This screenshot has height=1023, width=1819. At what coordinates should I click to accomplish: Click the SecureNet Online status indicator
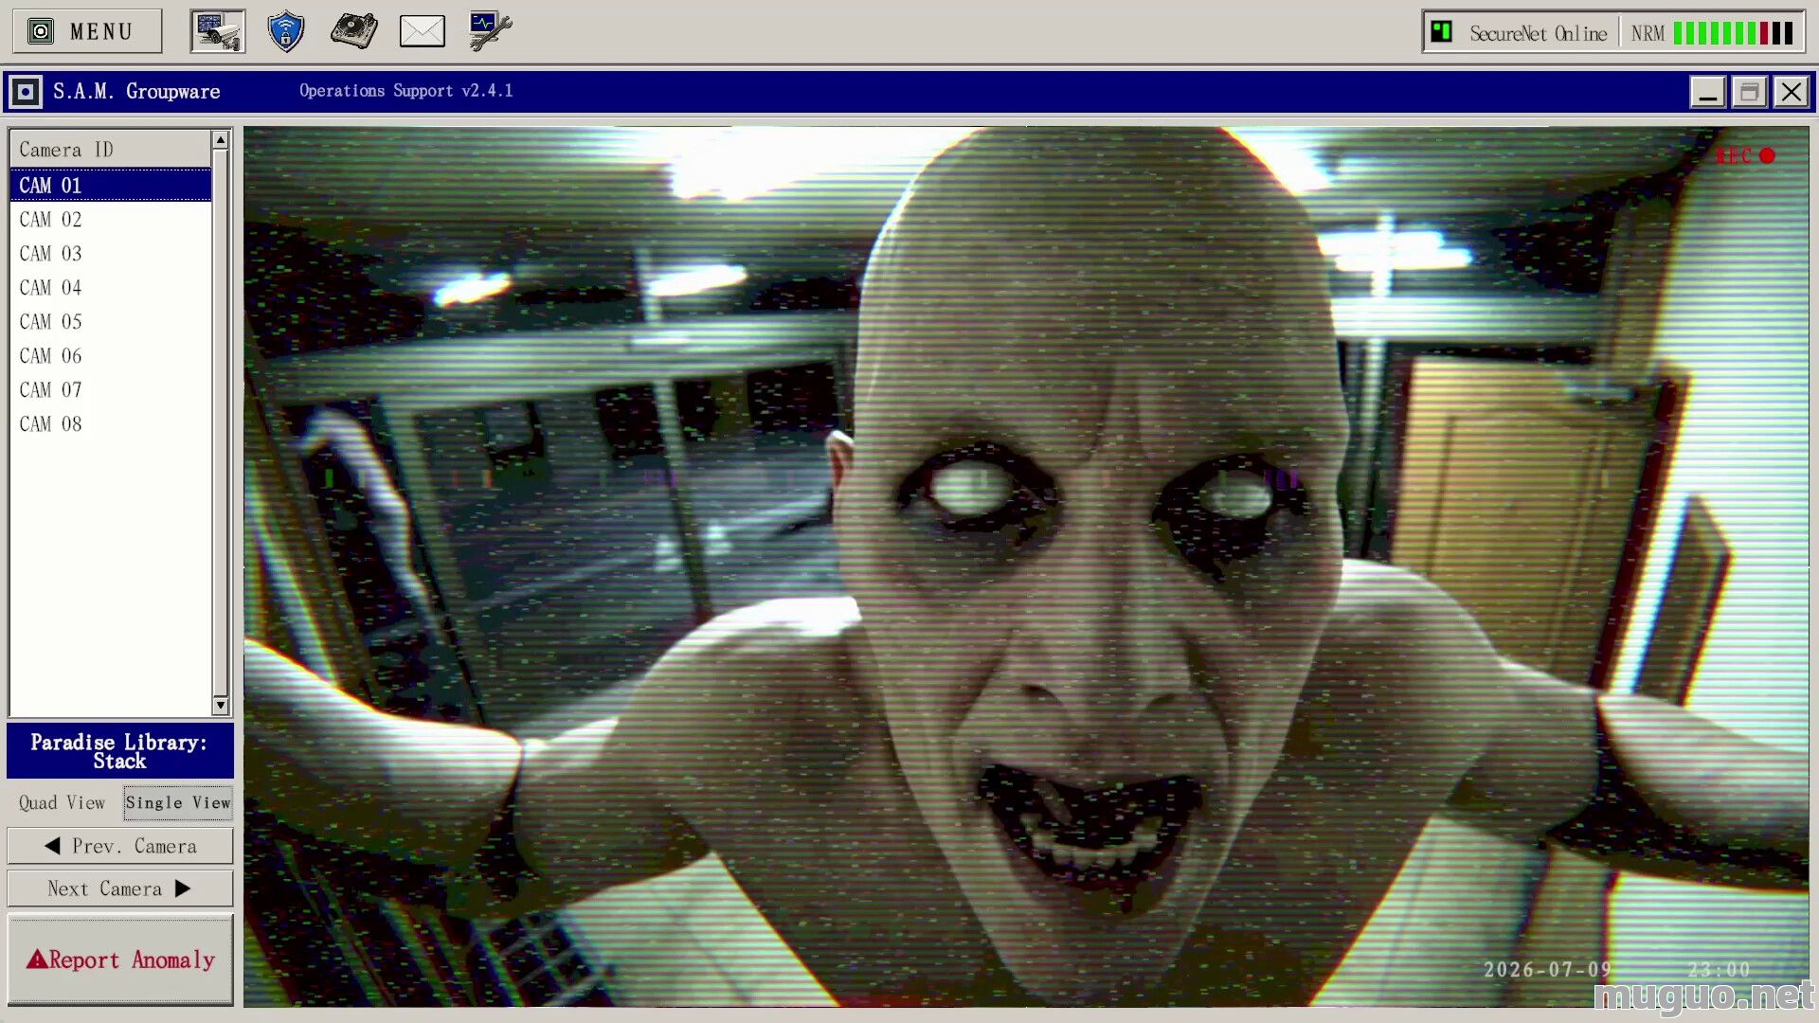[1521, 33]
